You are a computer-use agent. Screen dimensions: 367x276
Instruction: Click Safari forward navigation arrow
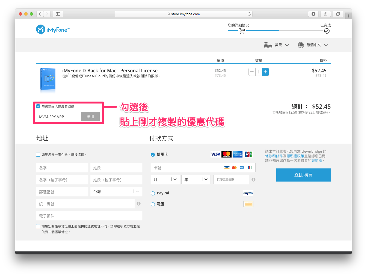(x=47, y=14)
